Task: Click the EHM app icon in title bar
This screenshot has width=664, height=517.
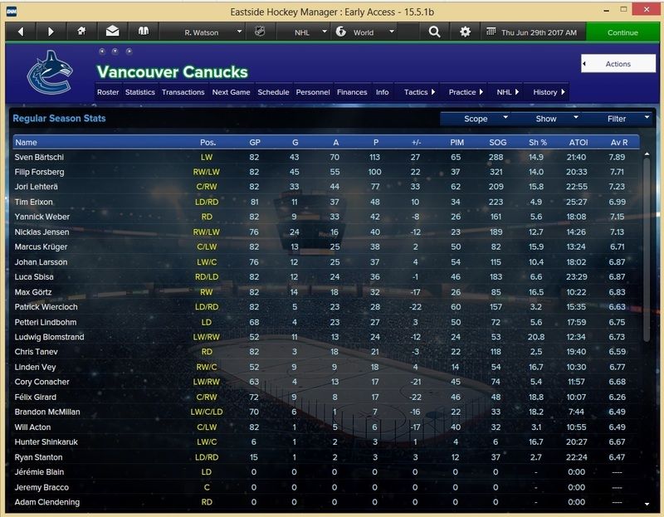Action: 12,12
